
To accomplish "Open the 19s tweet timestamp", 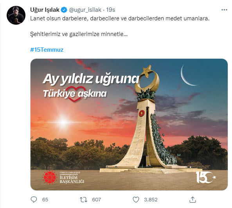I will tap(111, 10).
